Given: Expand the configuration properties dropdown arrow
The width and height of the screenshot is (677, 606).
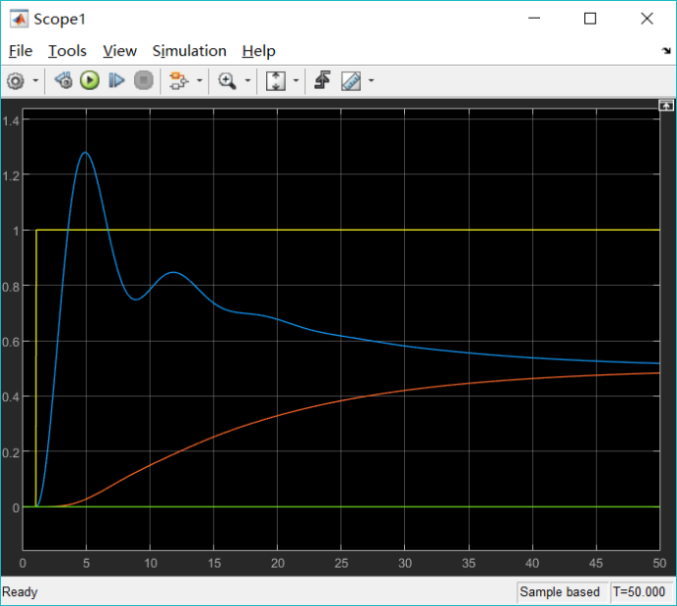Looking at the screenshot, I should [36, 80].
